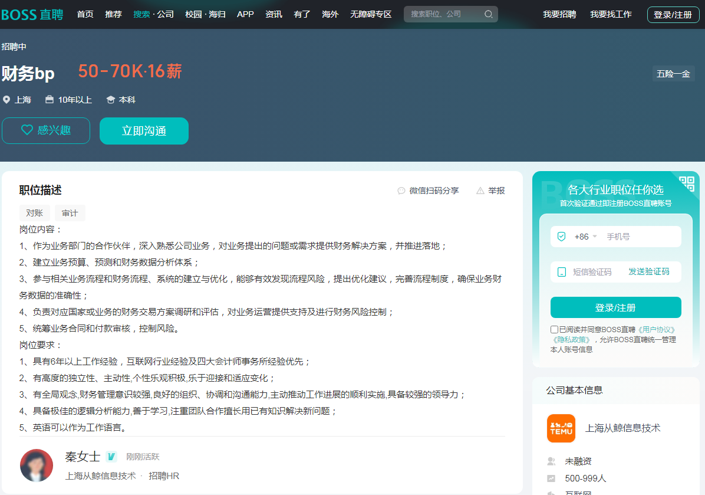Click the heart icon in the 感兴趣 button
705x495 pixels.
tap(27, 130)
